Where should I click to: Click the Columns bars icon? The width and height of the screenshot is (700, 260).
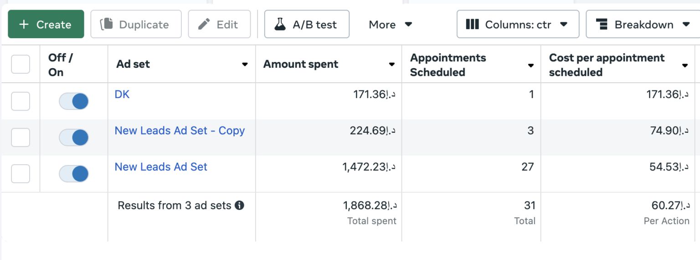473,25
